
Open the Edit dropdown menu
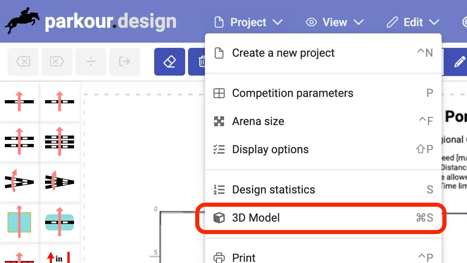pos(413,22)
